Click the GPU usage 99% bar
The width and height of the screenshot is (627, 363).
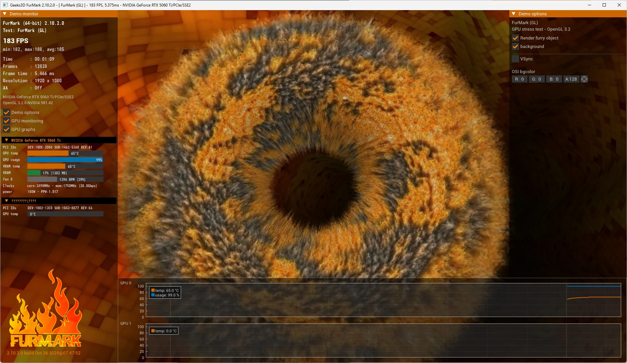[x=65, y=160]
